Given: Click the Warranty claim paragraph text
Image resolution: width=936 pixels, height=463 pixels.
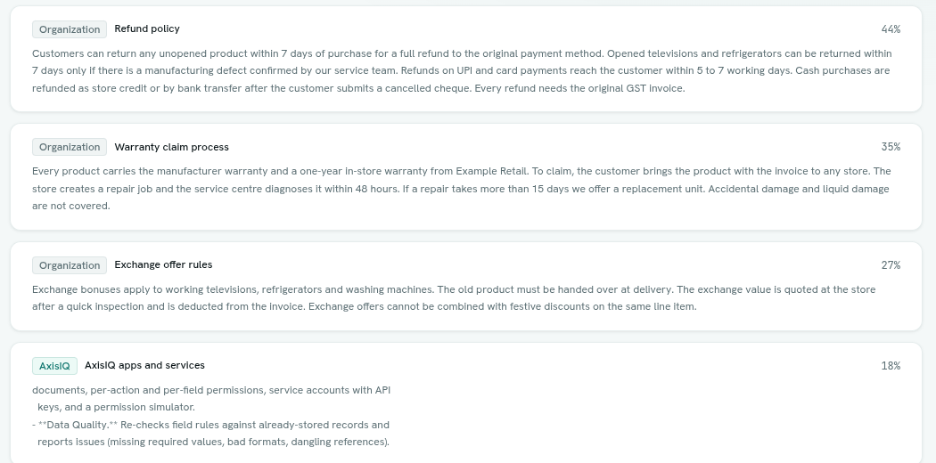Looking at the screenshot, I should tap(462, 188).
